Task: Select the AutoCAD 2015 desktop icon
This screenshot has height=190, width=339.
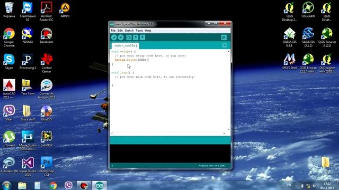Action: (9, 89)
